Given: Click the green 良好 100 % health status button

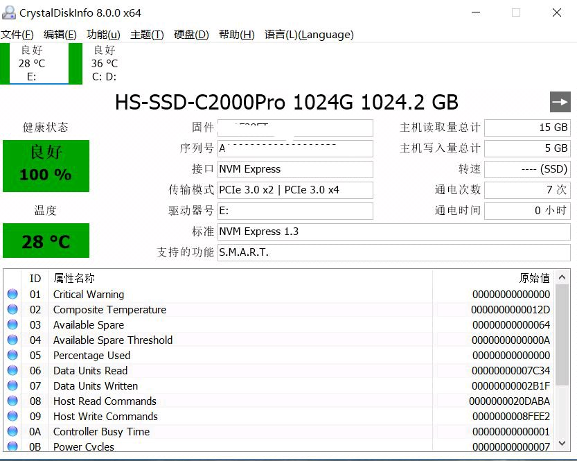Looking at the screenshot, I should 46,166.
